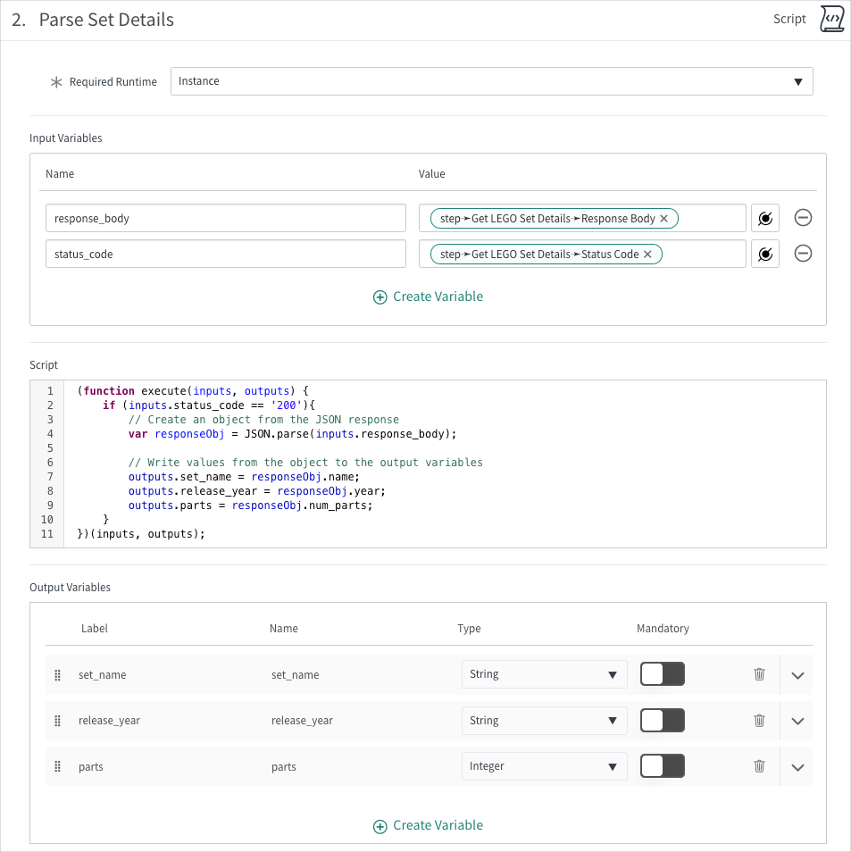Open Type dropdown for set_name
The height and width of the screenshot is (852, 851).
click(545, 674)
